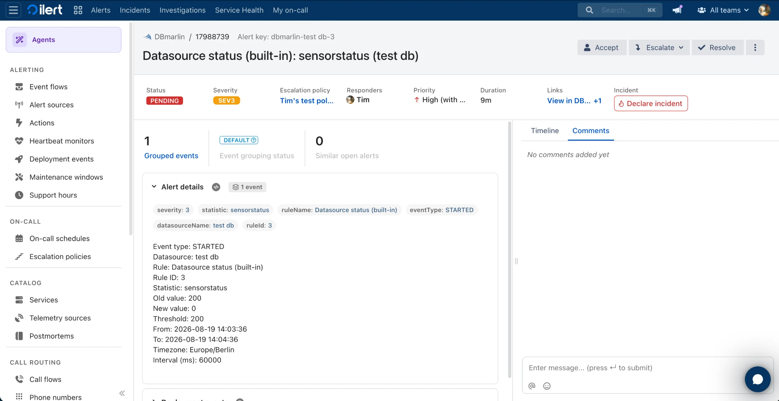Collapse the sidebar with double chevron
This screenshot has width=779, height=401.
[x=122, y=393]
